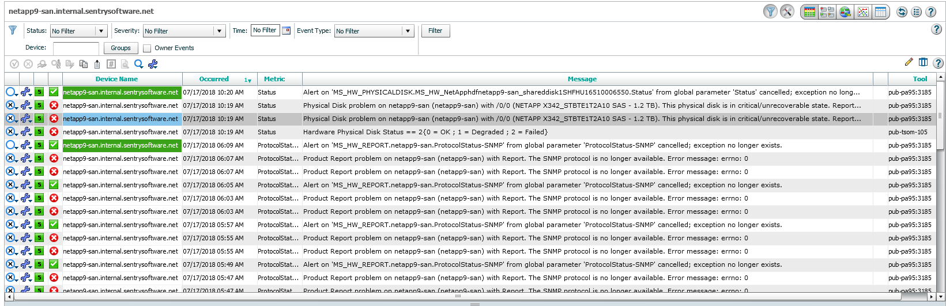Open the blue wrench dropdown in action toolbar
This screenshot has width=946, height=306.
point(153,64)
